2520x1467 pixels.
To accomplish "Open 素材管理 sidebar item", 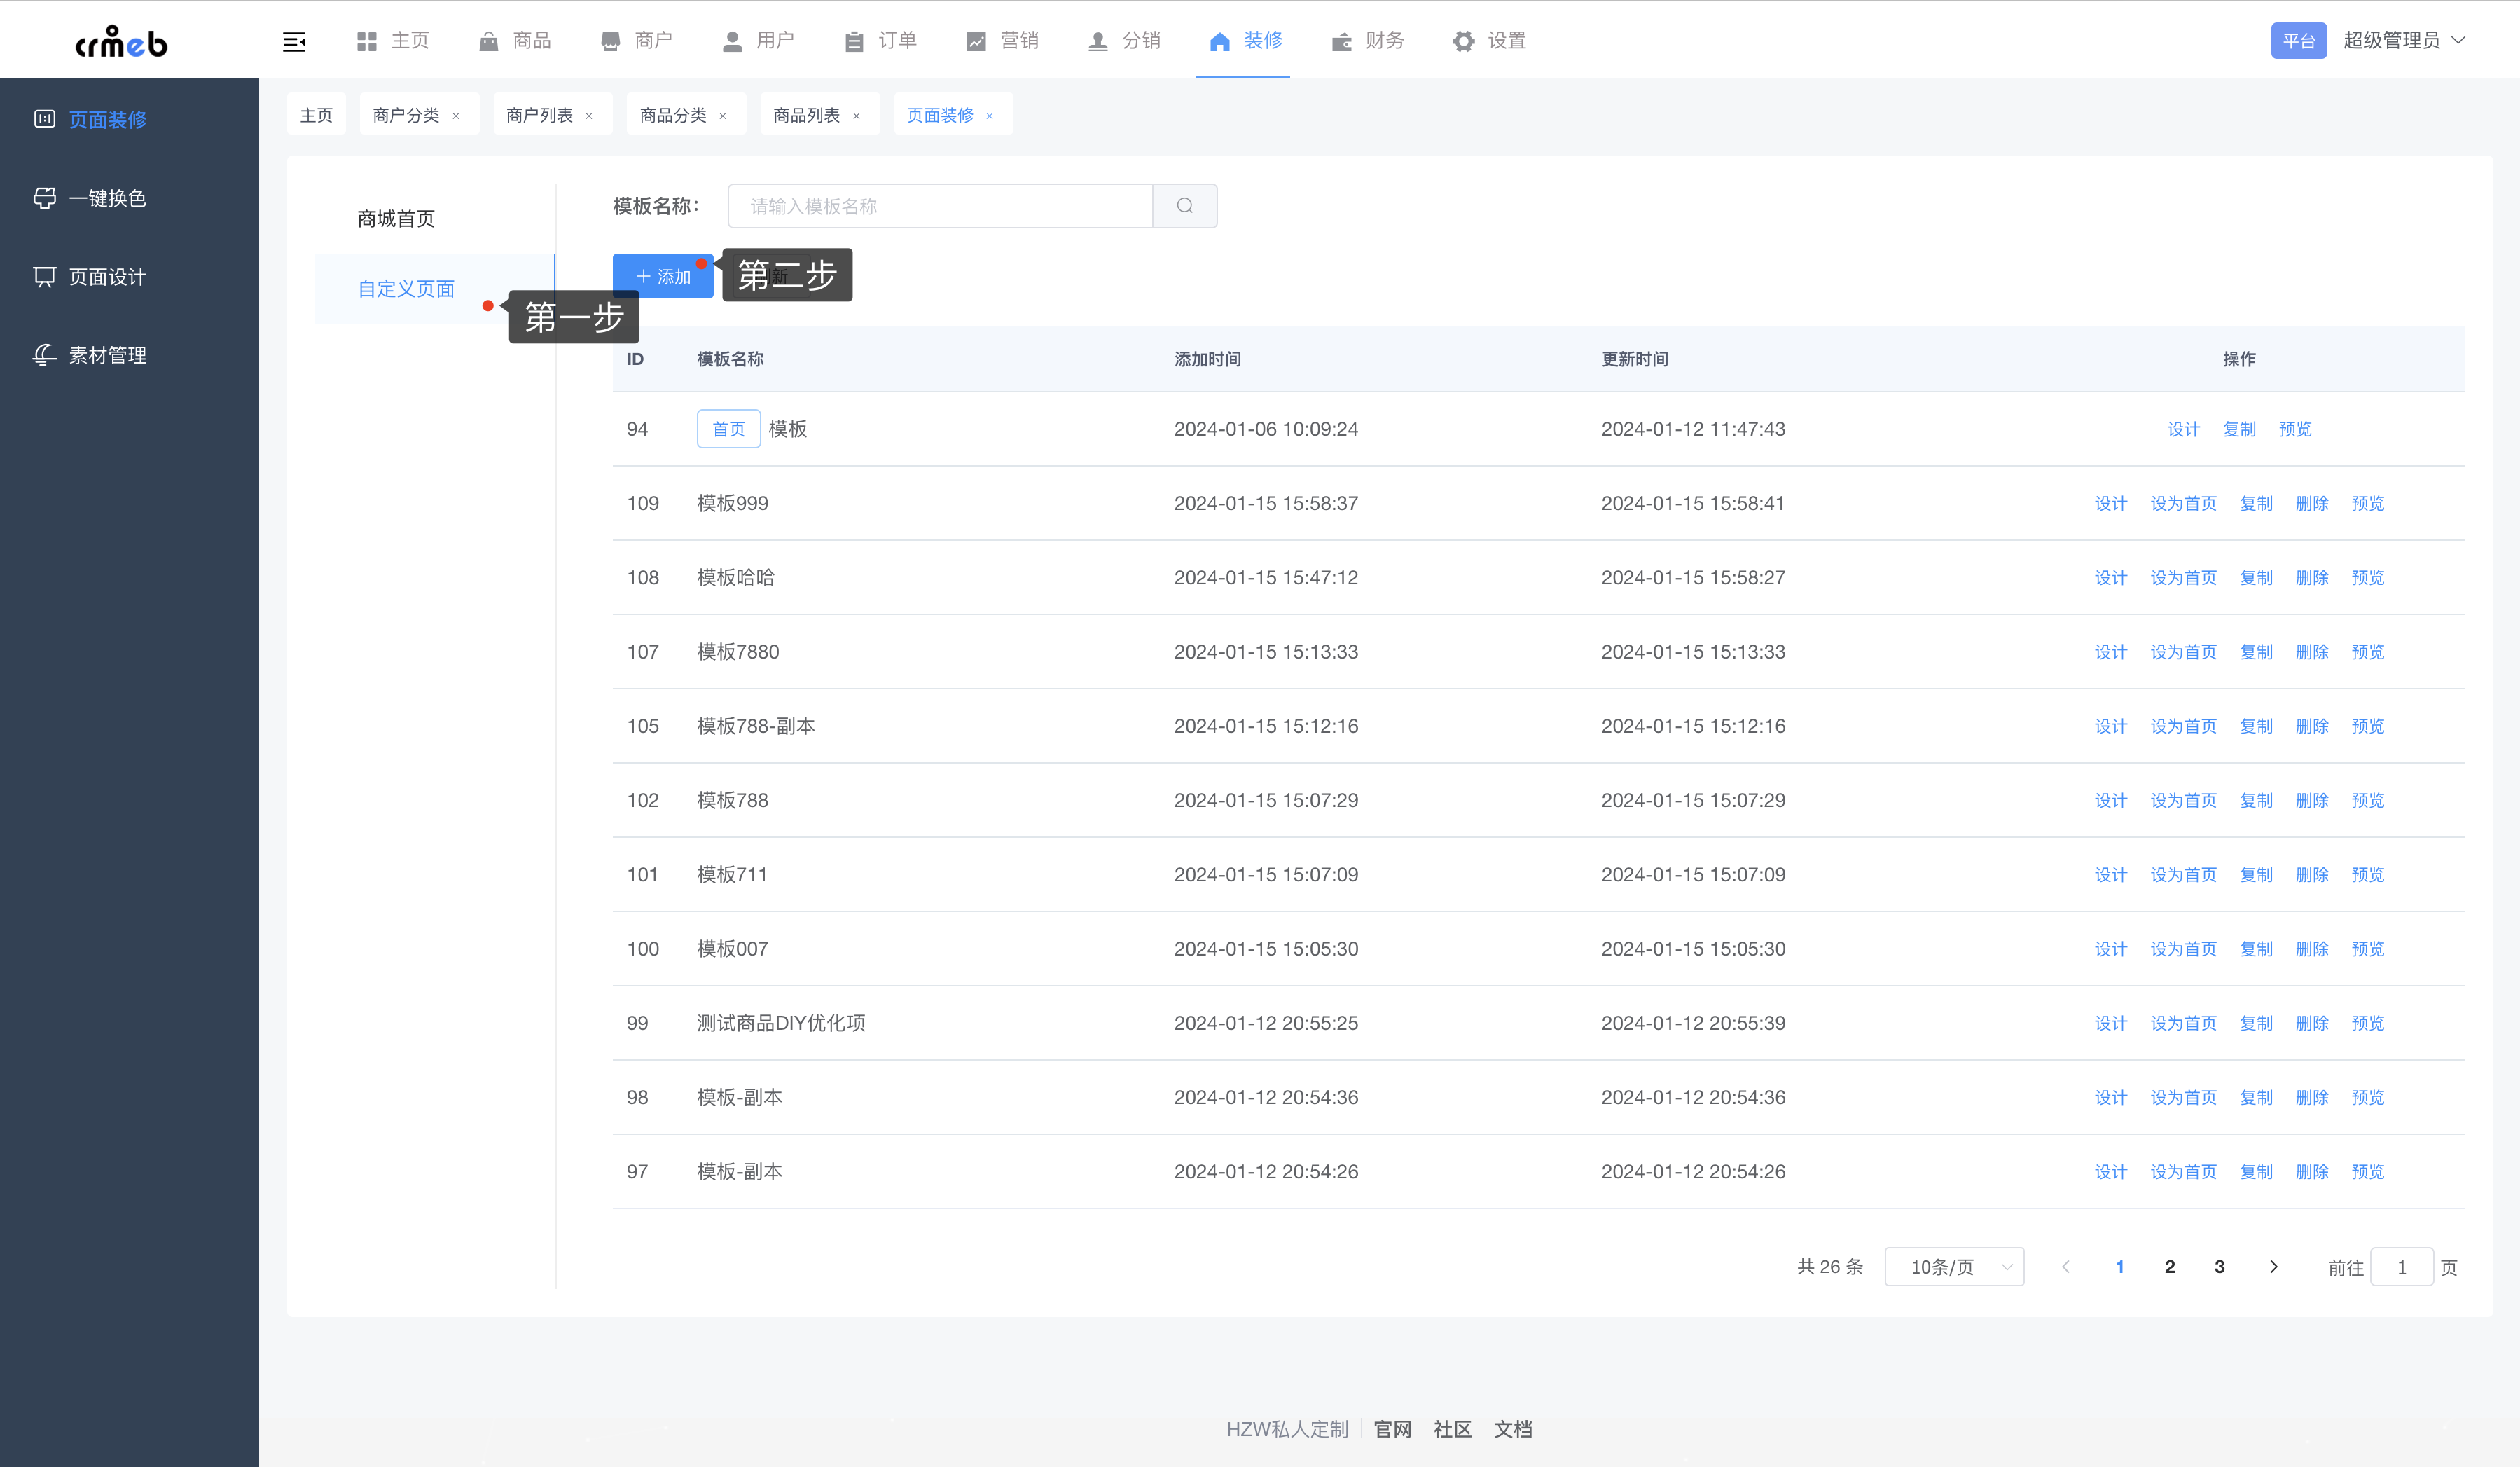I will pyautogui.click(x=107, y=355).
